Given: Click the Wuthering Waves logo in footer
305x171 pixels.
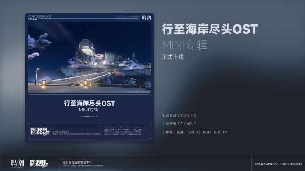Looking at the screenshot, I should tap(17, 163).
